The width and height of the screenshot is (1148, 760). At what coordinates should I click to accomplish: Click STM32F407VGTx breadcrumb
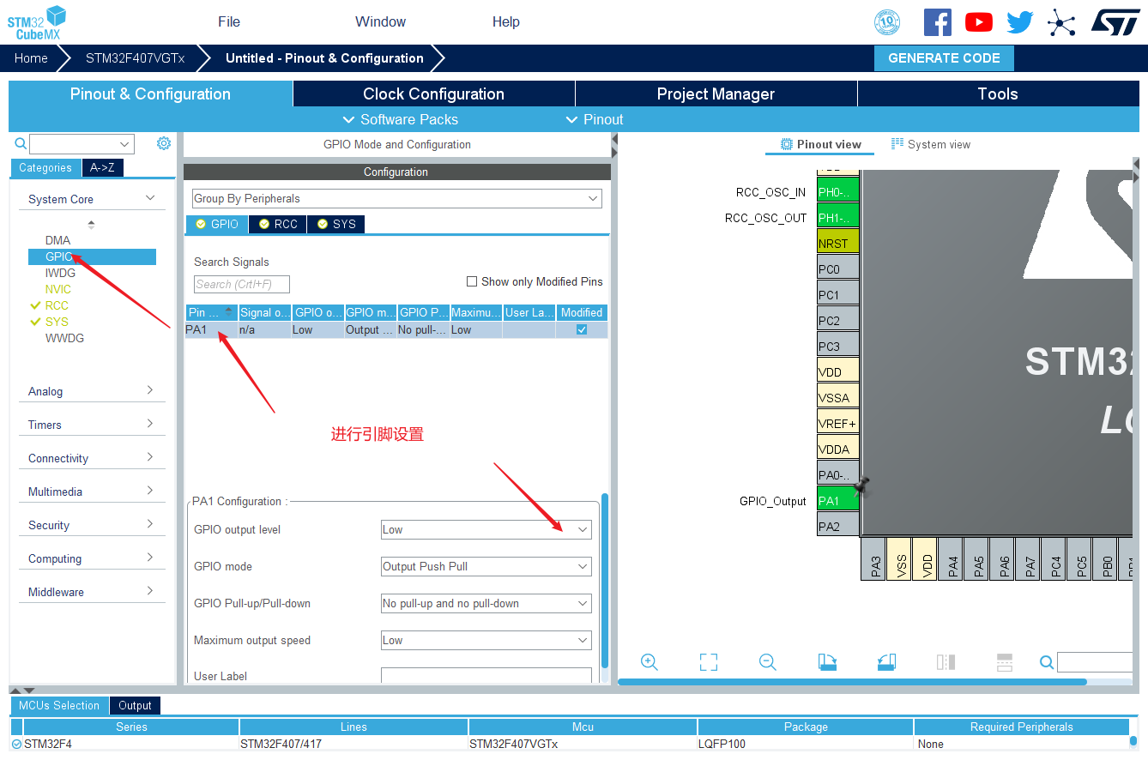[x=135, y=58]
